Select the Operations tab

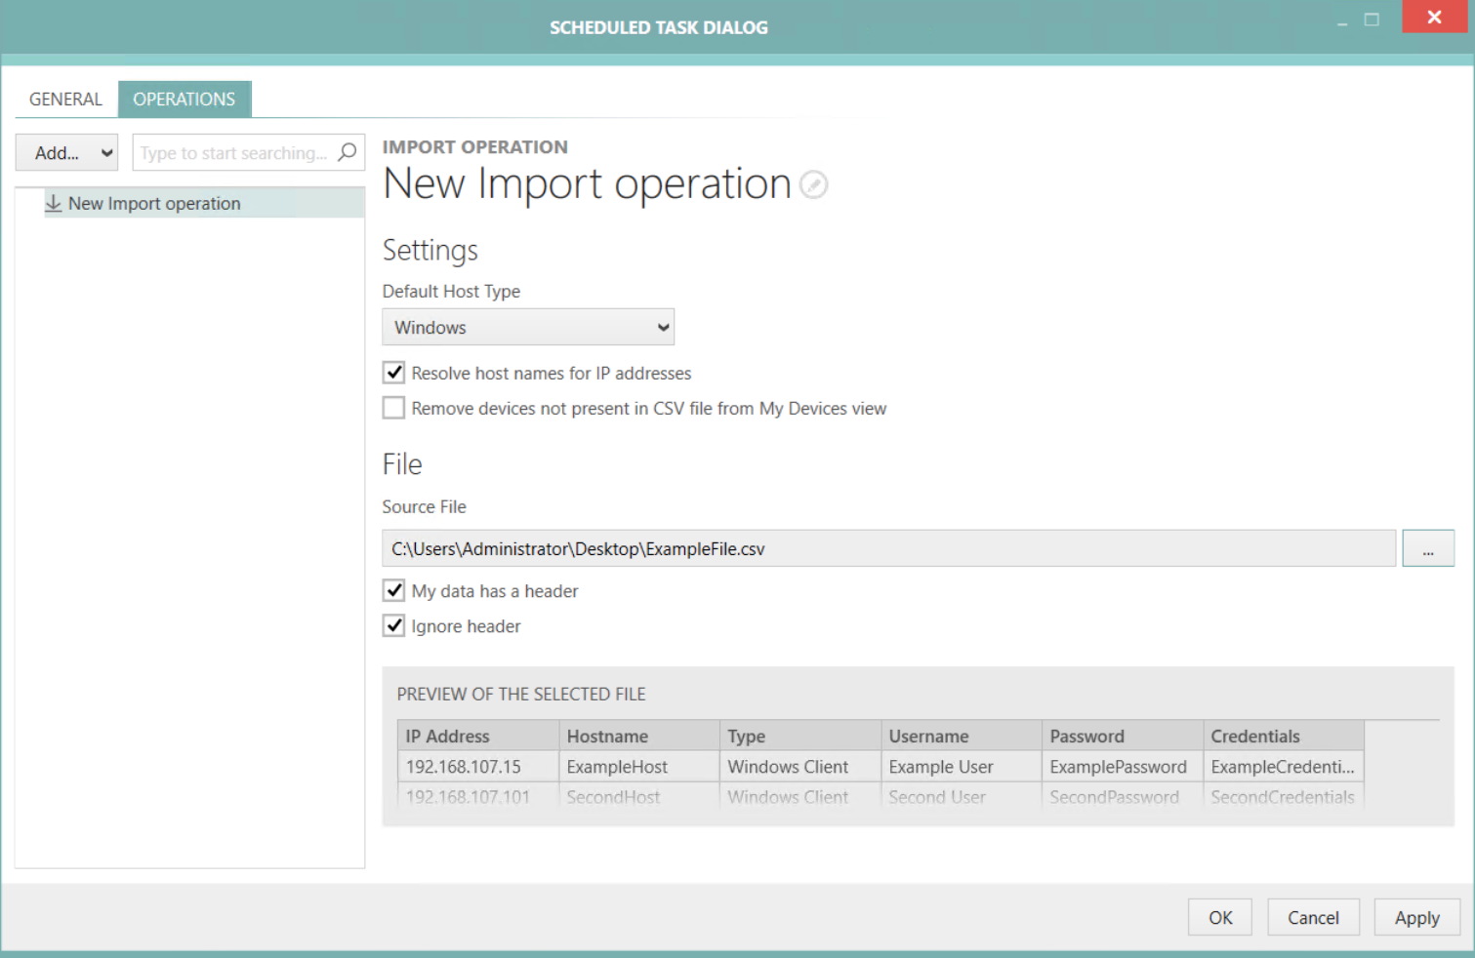click(184, 100)
